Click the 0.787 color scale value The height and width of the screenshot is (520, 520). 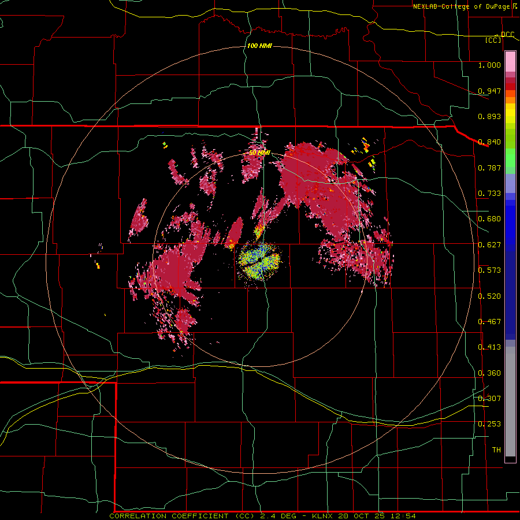pos(489,168)
